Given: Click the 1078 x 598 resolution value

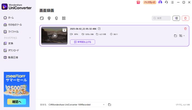Looking at the screenshot, I should point(89,34).
